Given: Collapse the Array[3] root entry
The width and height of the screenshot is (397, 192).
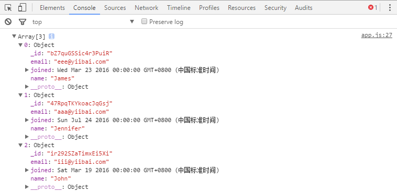Looking at the screenshot, I should (14, 37).
